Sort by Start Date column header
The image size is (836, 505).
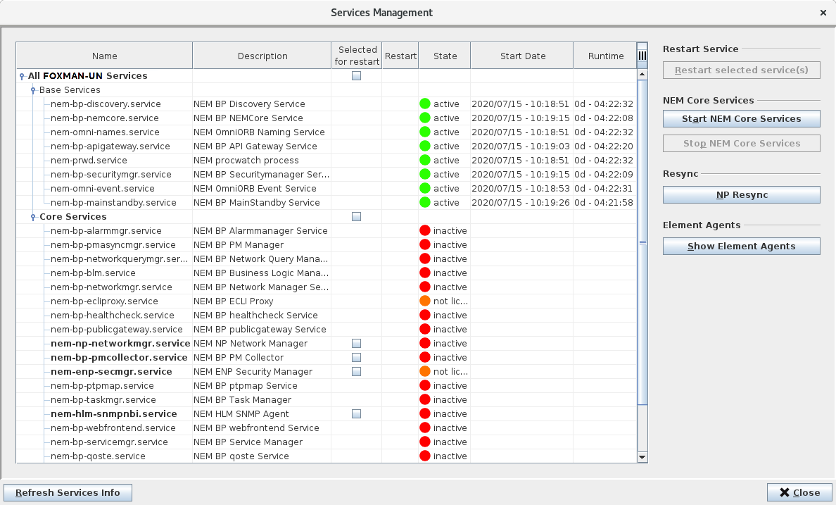(522, 56)
